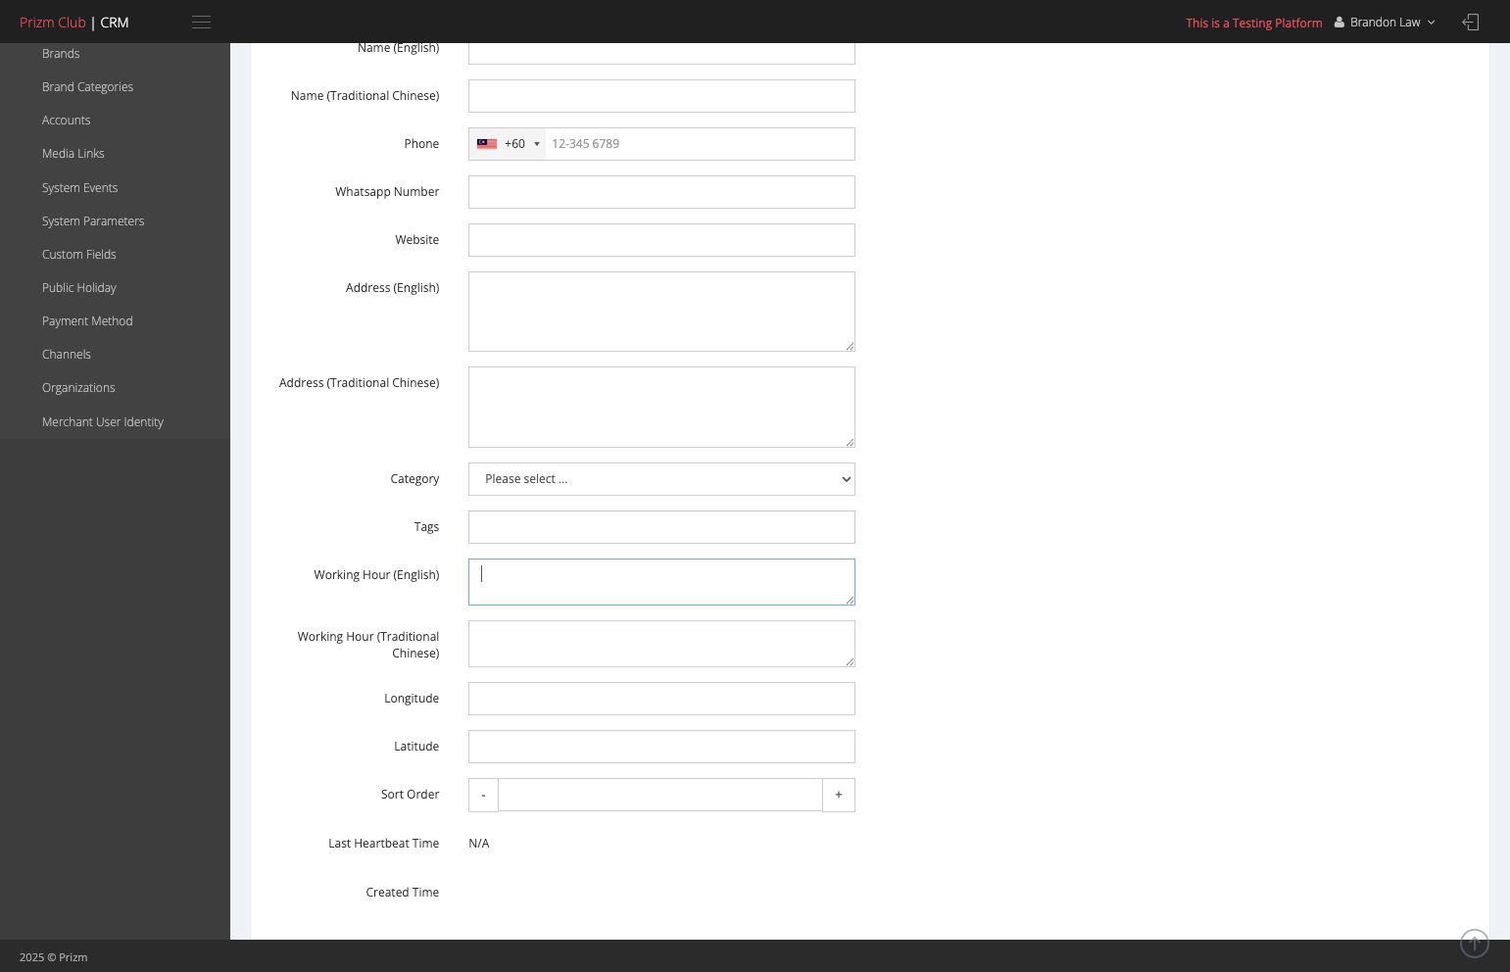
Task: Increase Sort Order with plus button
Action: pyautogui.click(x=839, y=795)
